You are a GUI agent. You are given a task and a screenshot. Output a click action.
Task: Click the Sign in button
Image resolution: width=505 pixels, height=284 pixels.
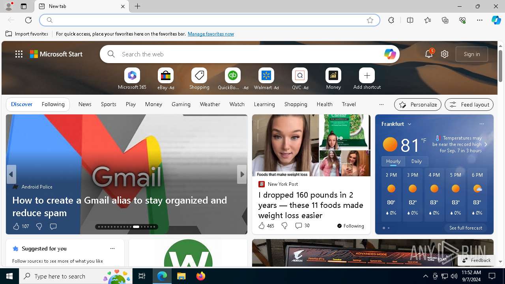pyautogui.click(x=472, y=54)
